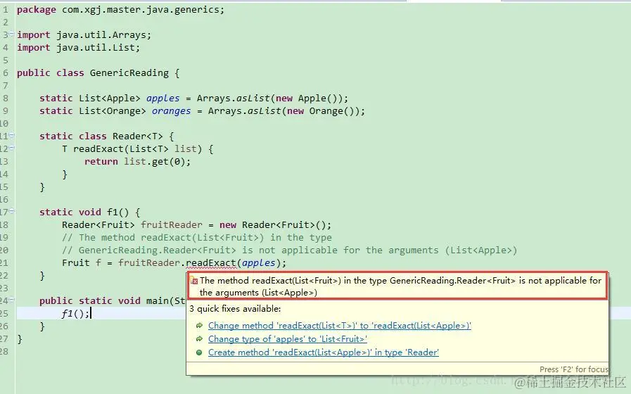Click the comment on line 19 about readExact(List<Fruit>)

pyautogui.click(x=197, y=237)
